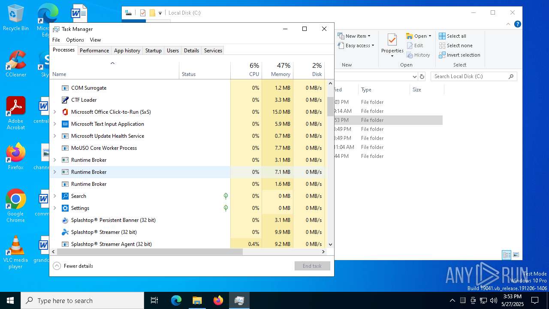Click the MoUSO Core Worker Process icon
Viewport: 549px width, 309px height.
click(65, 148)
